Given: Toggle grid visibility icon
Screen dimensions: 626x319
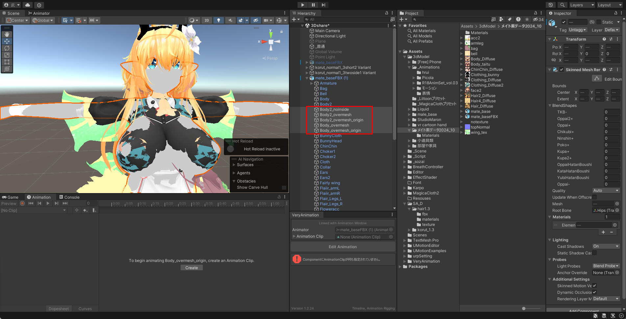Looking at the screenshot, I should pos(65,20).
